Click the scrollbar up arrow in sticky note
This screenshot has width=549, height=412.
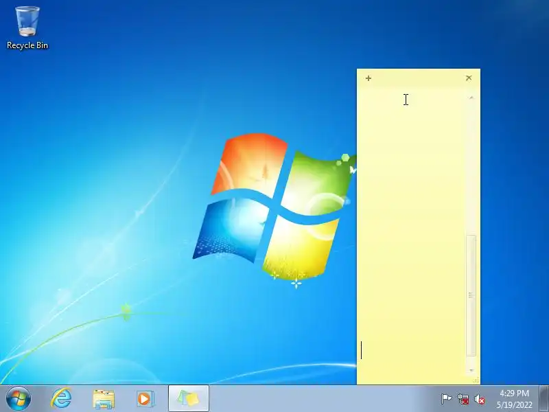coord(471,98)
